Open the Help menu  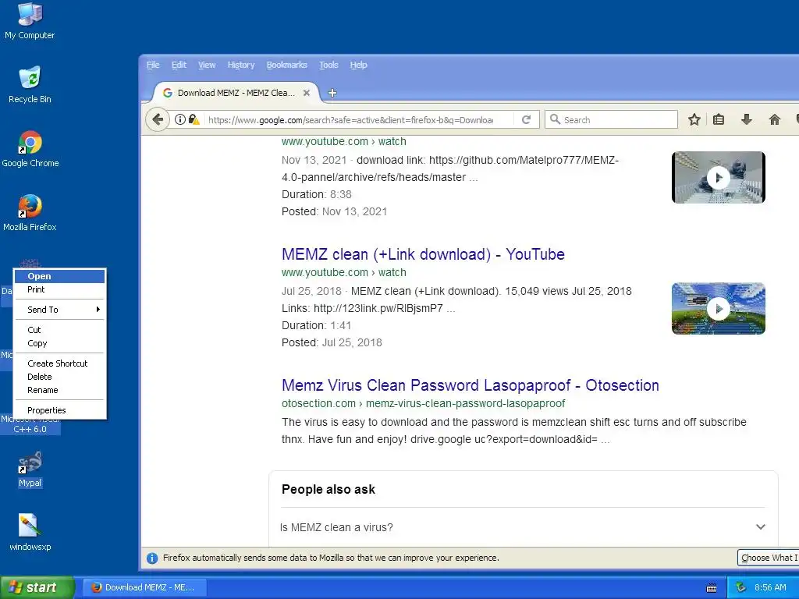coord(358,65)
